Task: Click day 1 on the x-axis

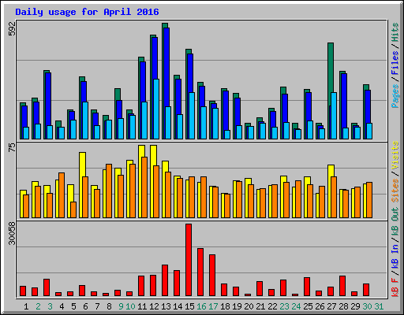Action: [26, 306]
